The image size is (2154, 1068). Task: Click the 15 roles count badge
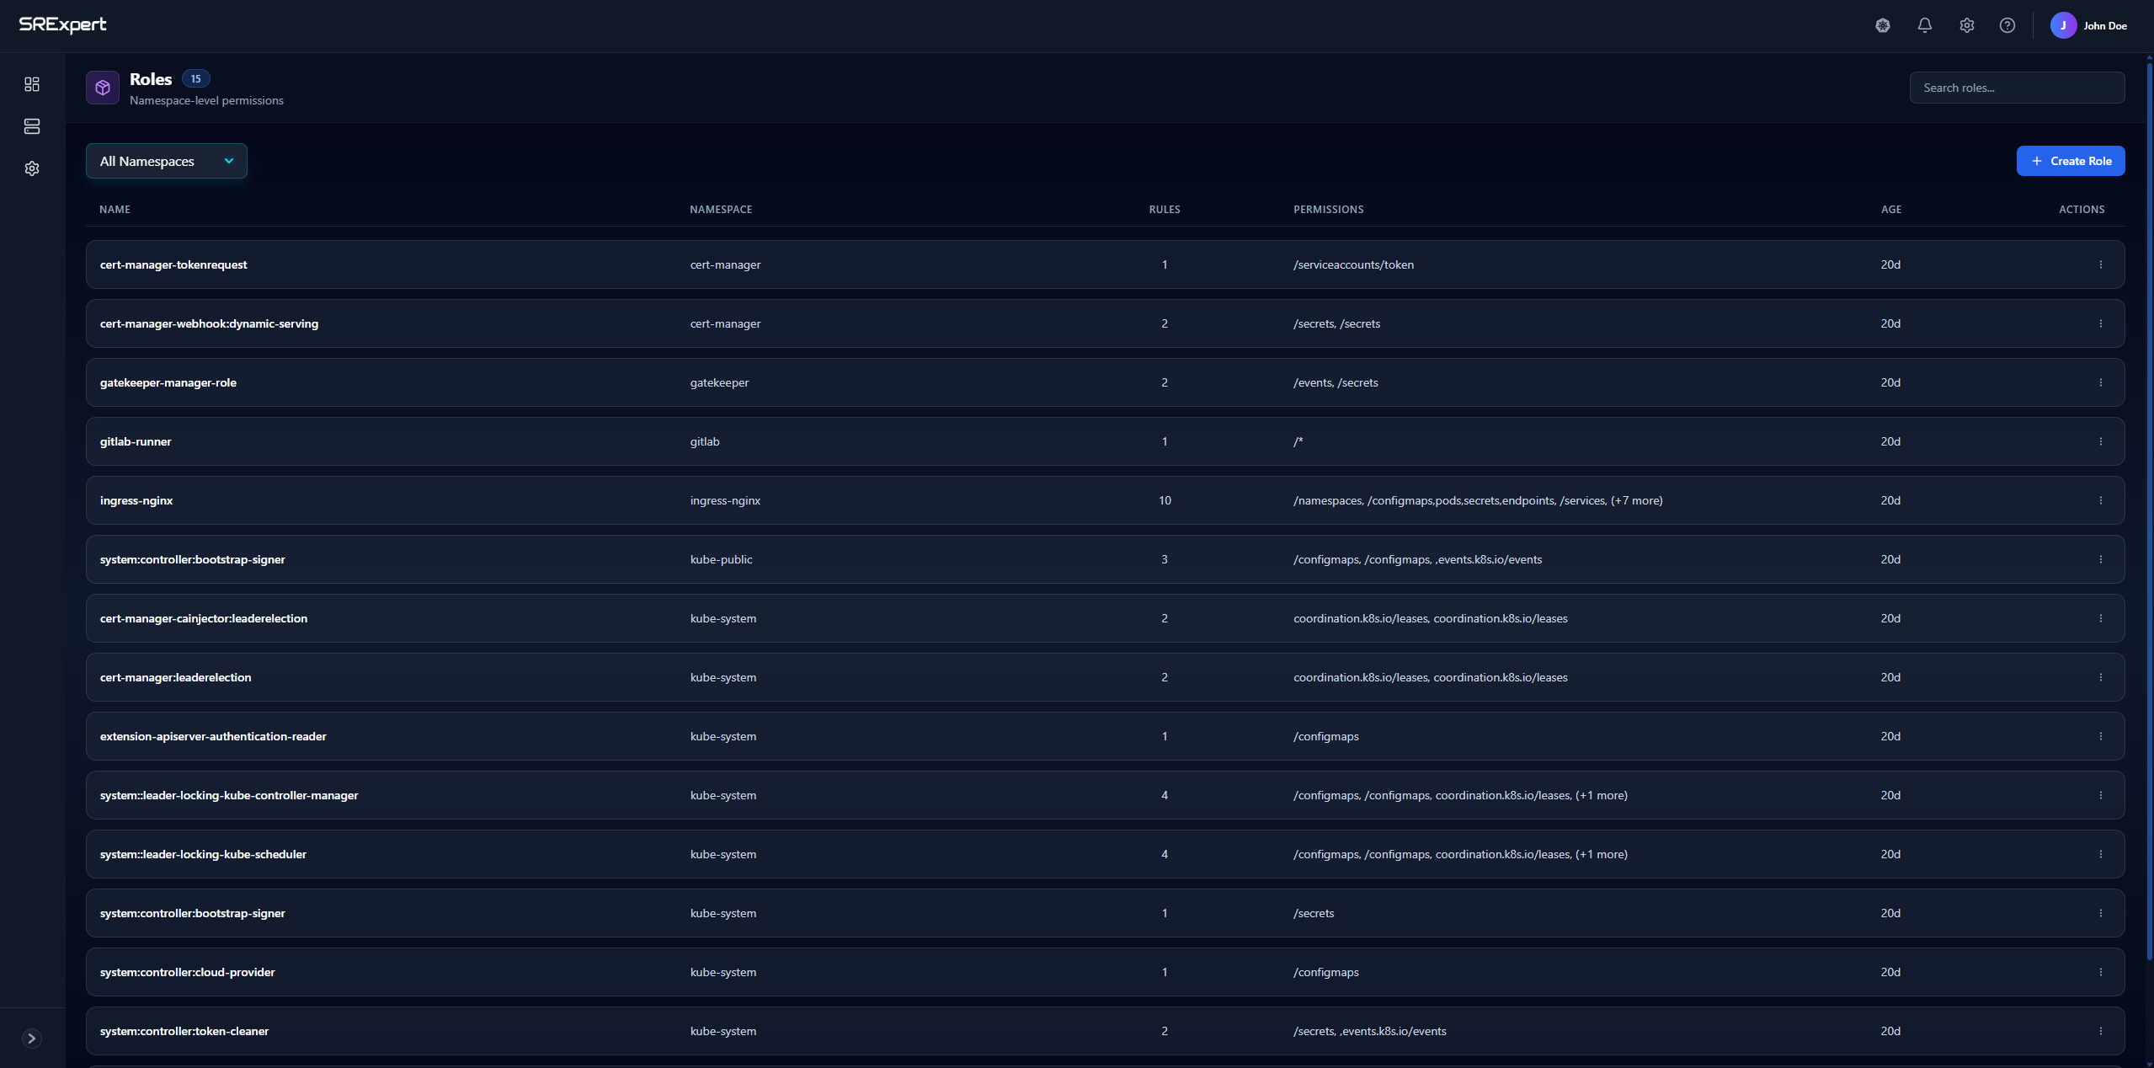(195, 77)
